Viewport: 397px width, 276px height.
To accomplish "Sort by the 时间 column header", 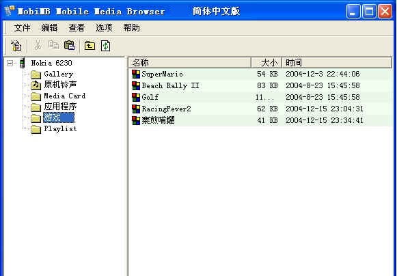I will tap(337, 63).
